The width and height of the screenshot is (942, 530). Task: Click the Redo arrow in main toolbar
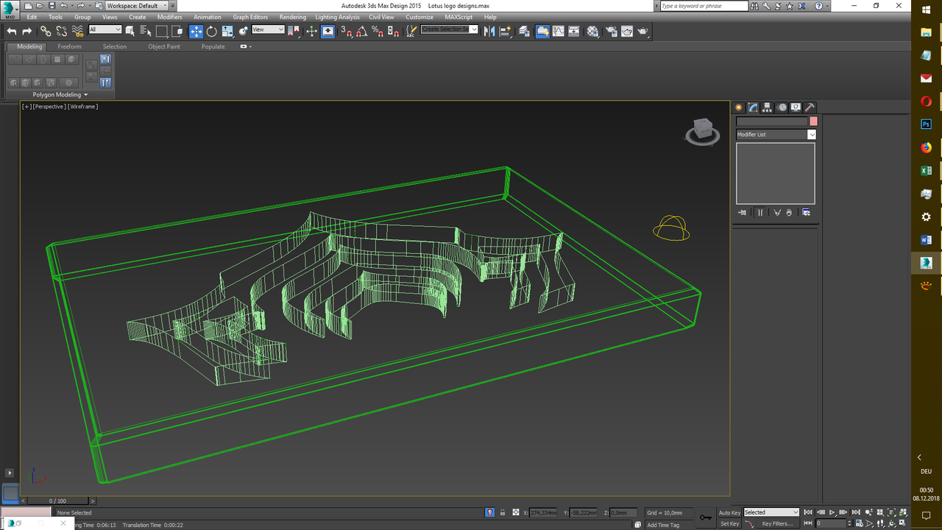[x=27, y=31]
